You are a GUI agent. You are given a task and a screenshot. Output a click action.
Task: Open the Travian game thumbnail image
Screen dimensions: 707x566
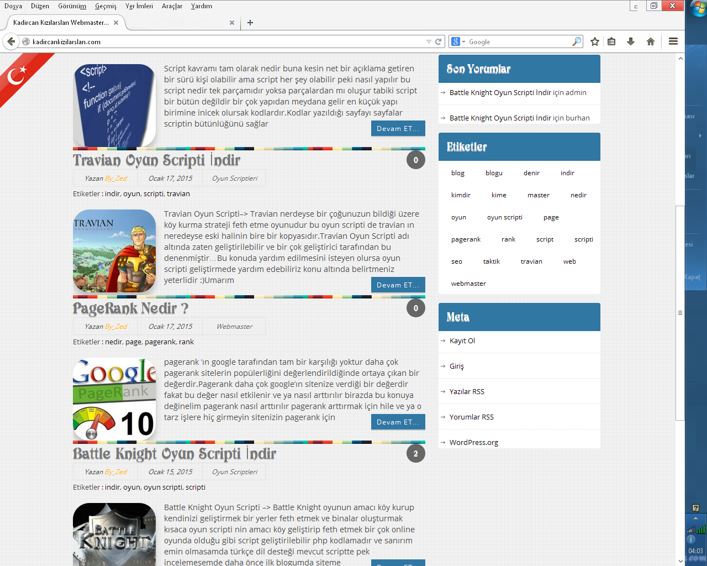pos(114,251)
